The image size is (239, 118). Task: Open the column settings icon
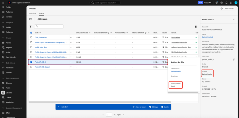click(196, 27)
